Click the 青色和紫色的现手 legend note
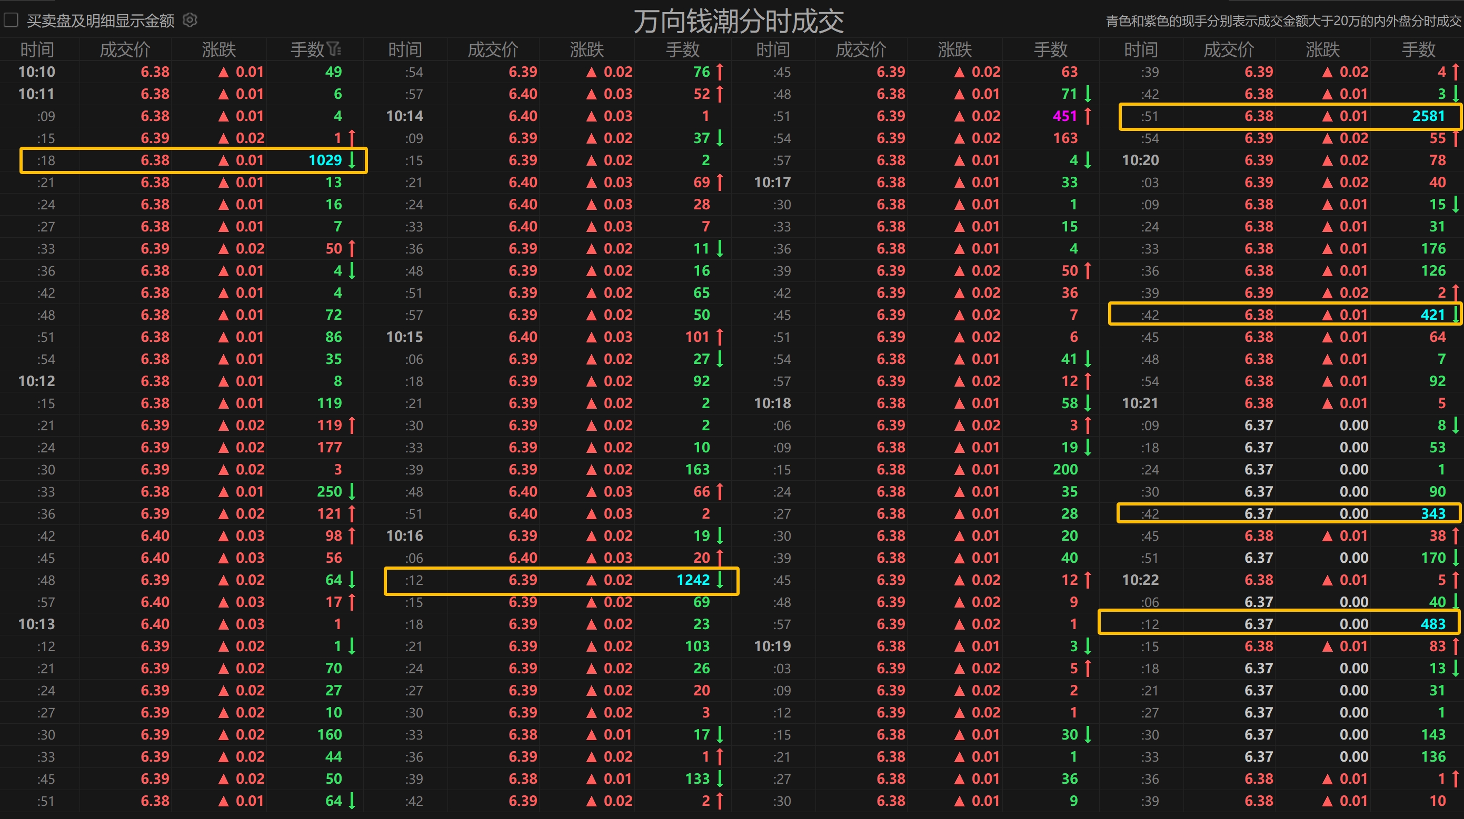Viewport: 1464px width, 819px height. point(1283,21)
